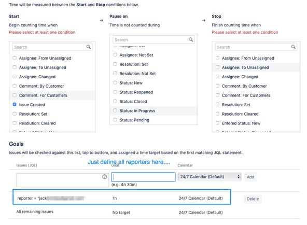
Task: Delete the reporter jack goal row
Action: [x=253, y=199]
